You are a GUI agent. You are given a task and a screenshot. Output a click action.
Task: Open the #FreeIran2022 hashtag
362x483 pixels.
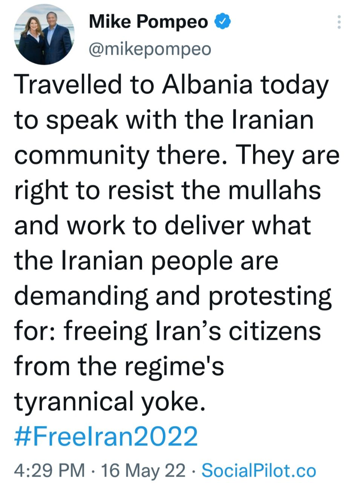point(106,436)
